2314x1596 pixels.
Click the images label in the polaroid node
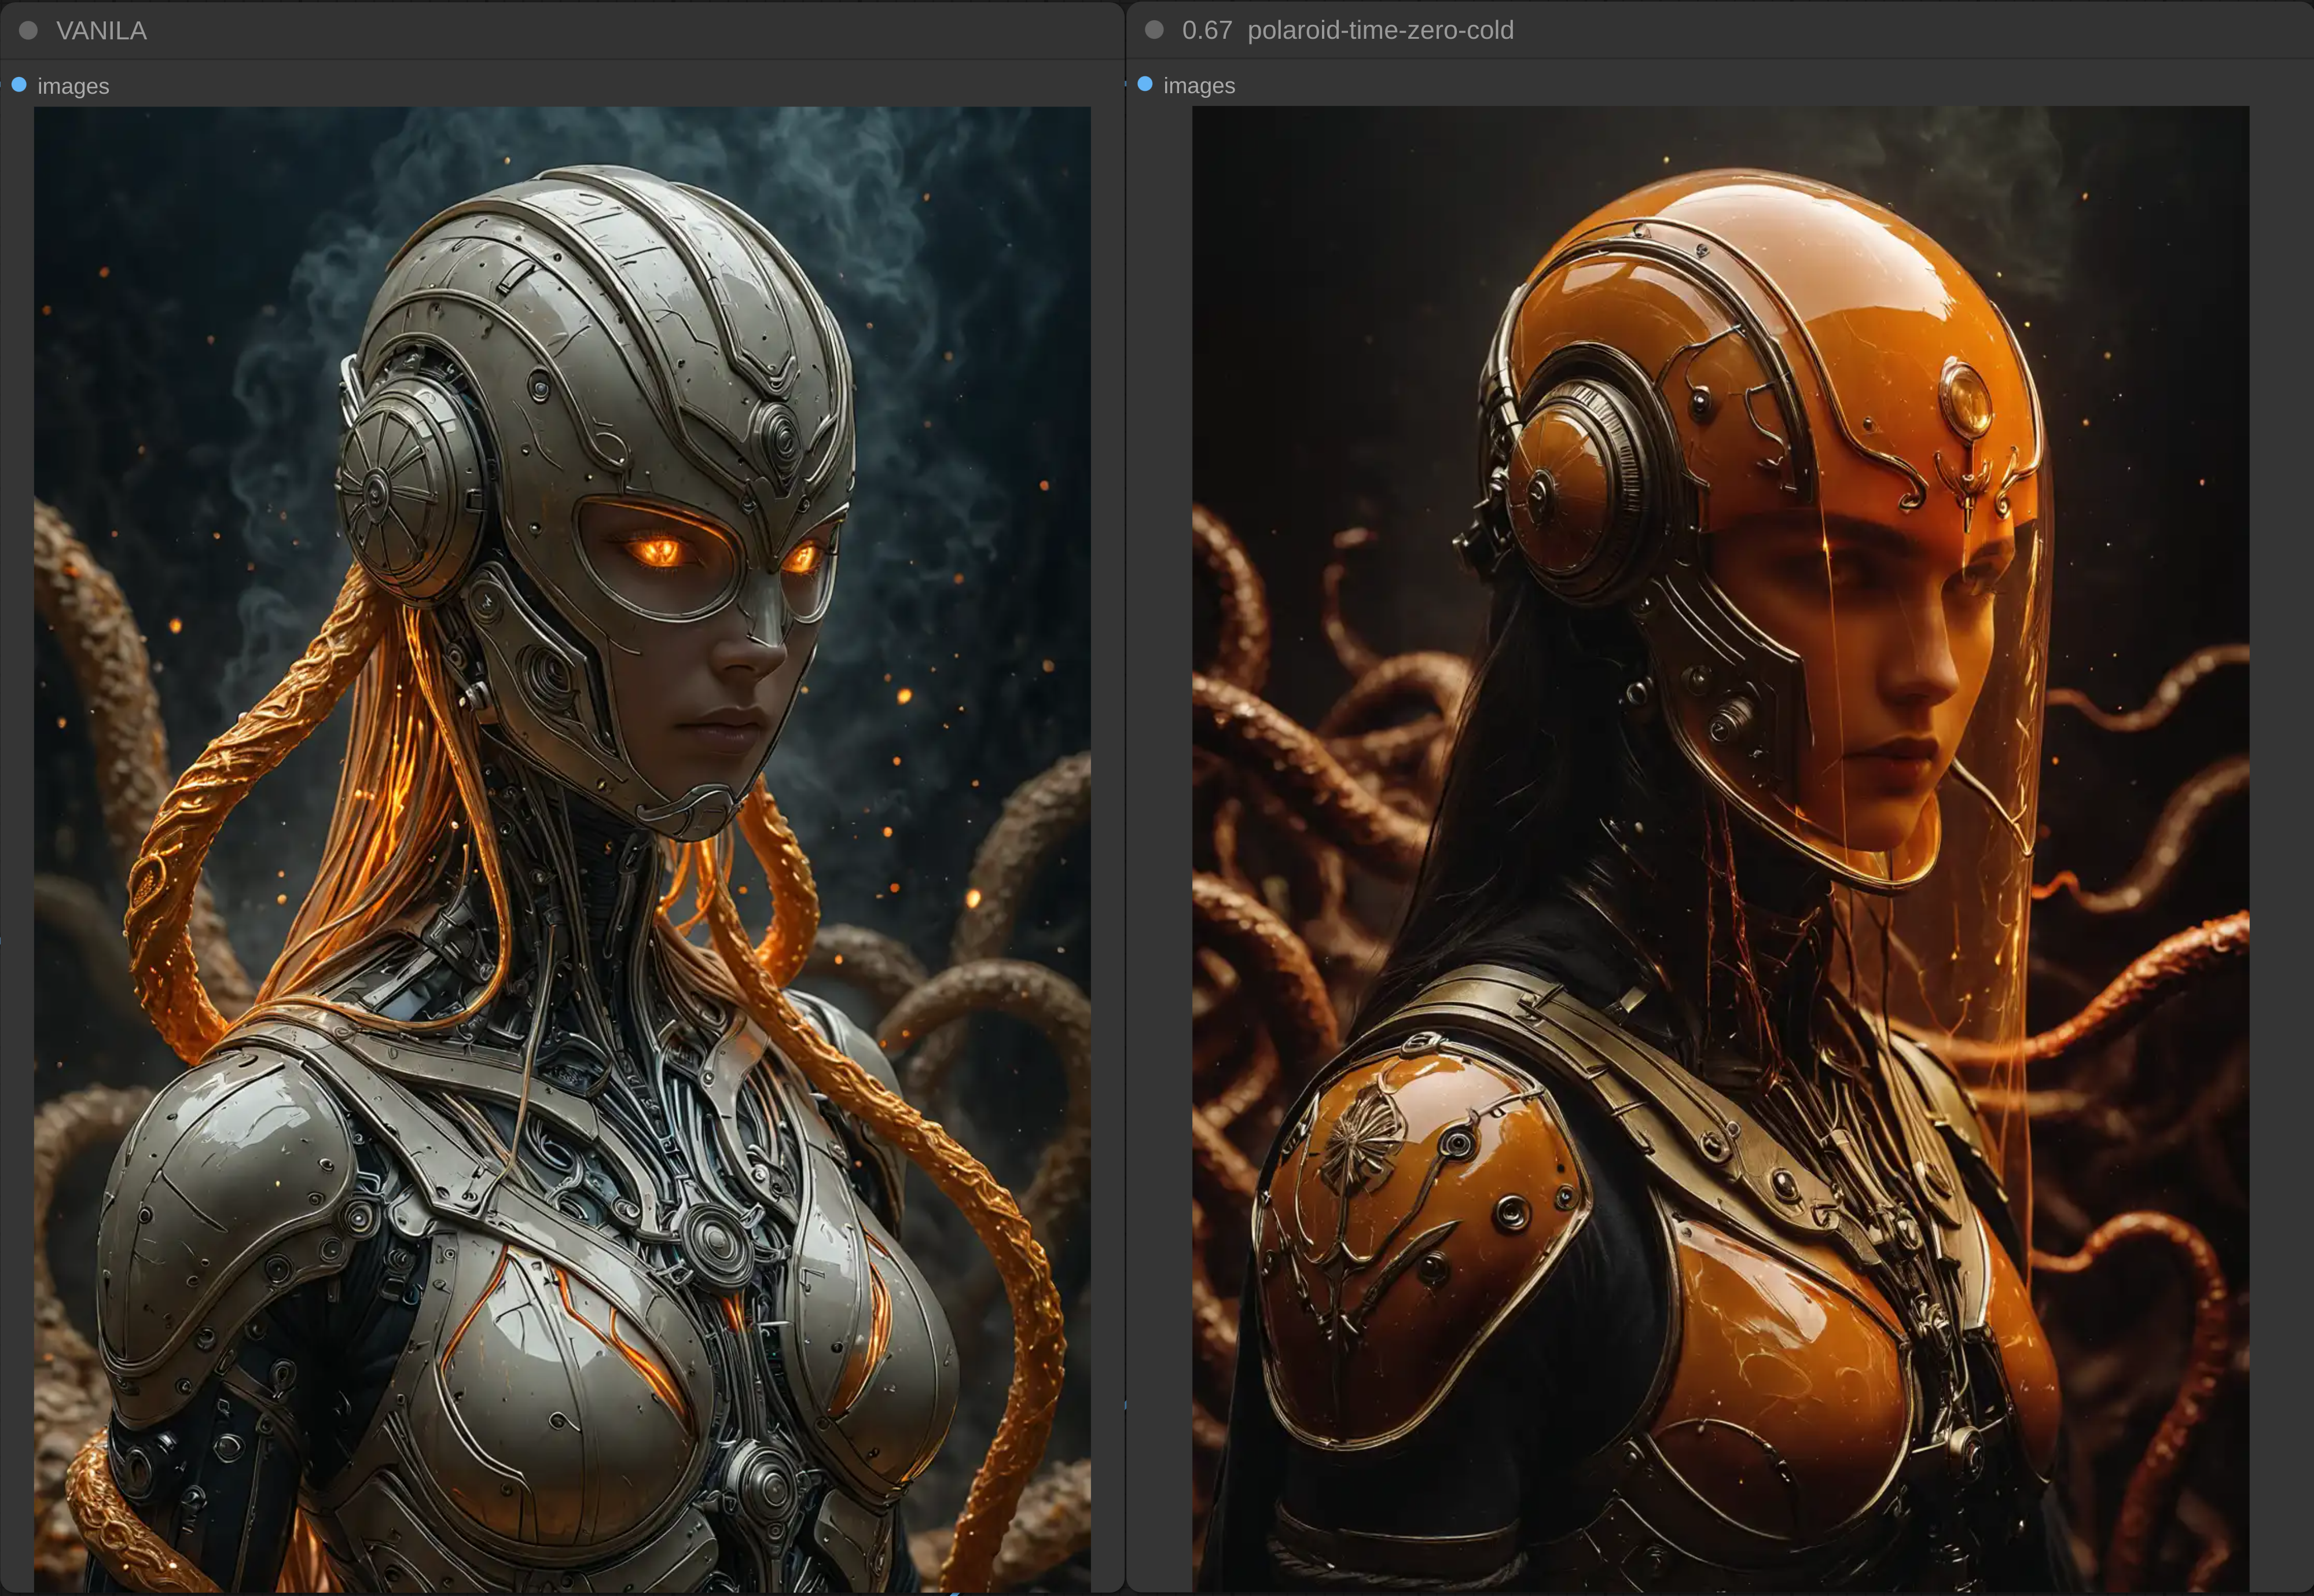click(x=1199, y=86)
